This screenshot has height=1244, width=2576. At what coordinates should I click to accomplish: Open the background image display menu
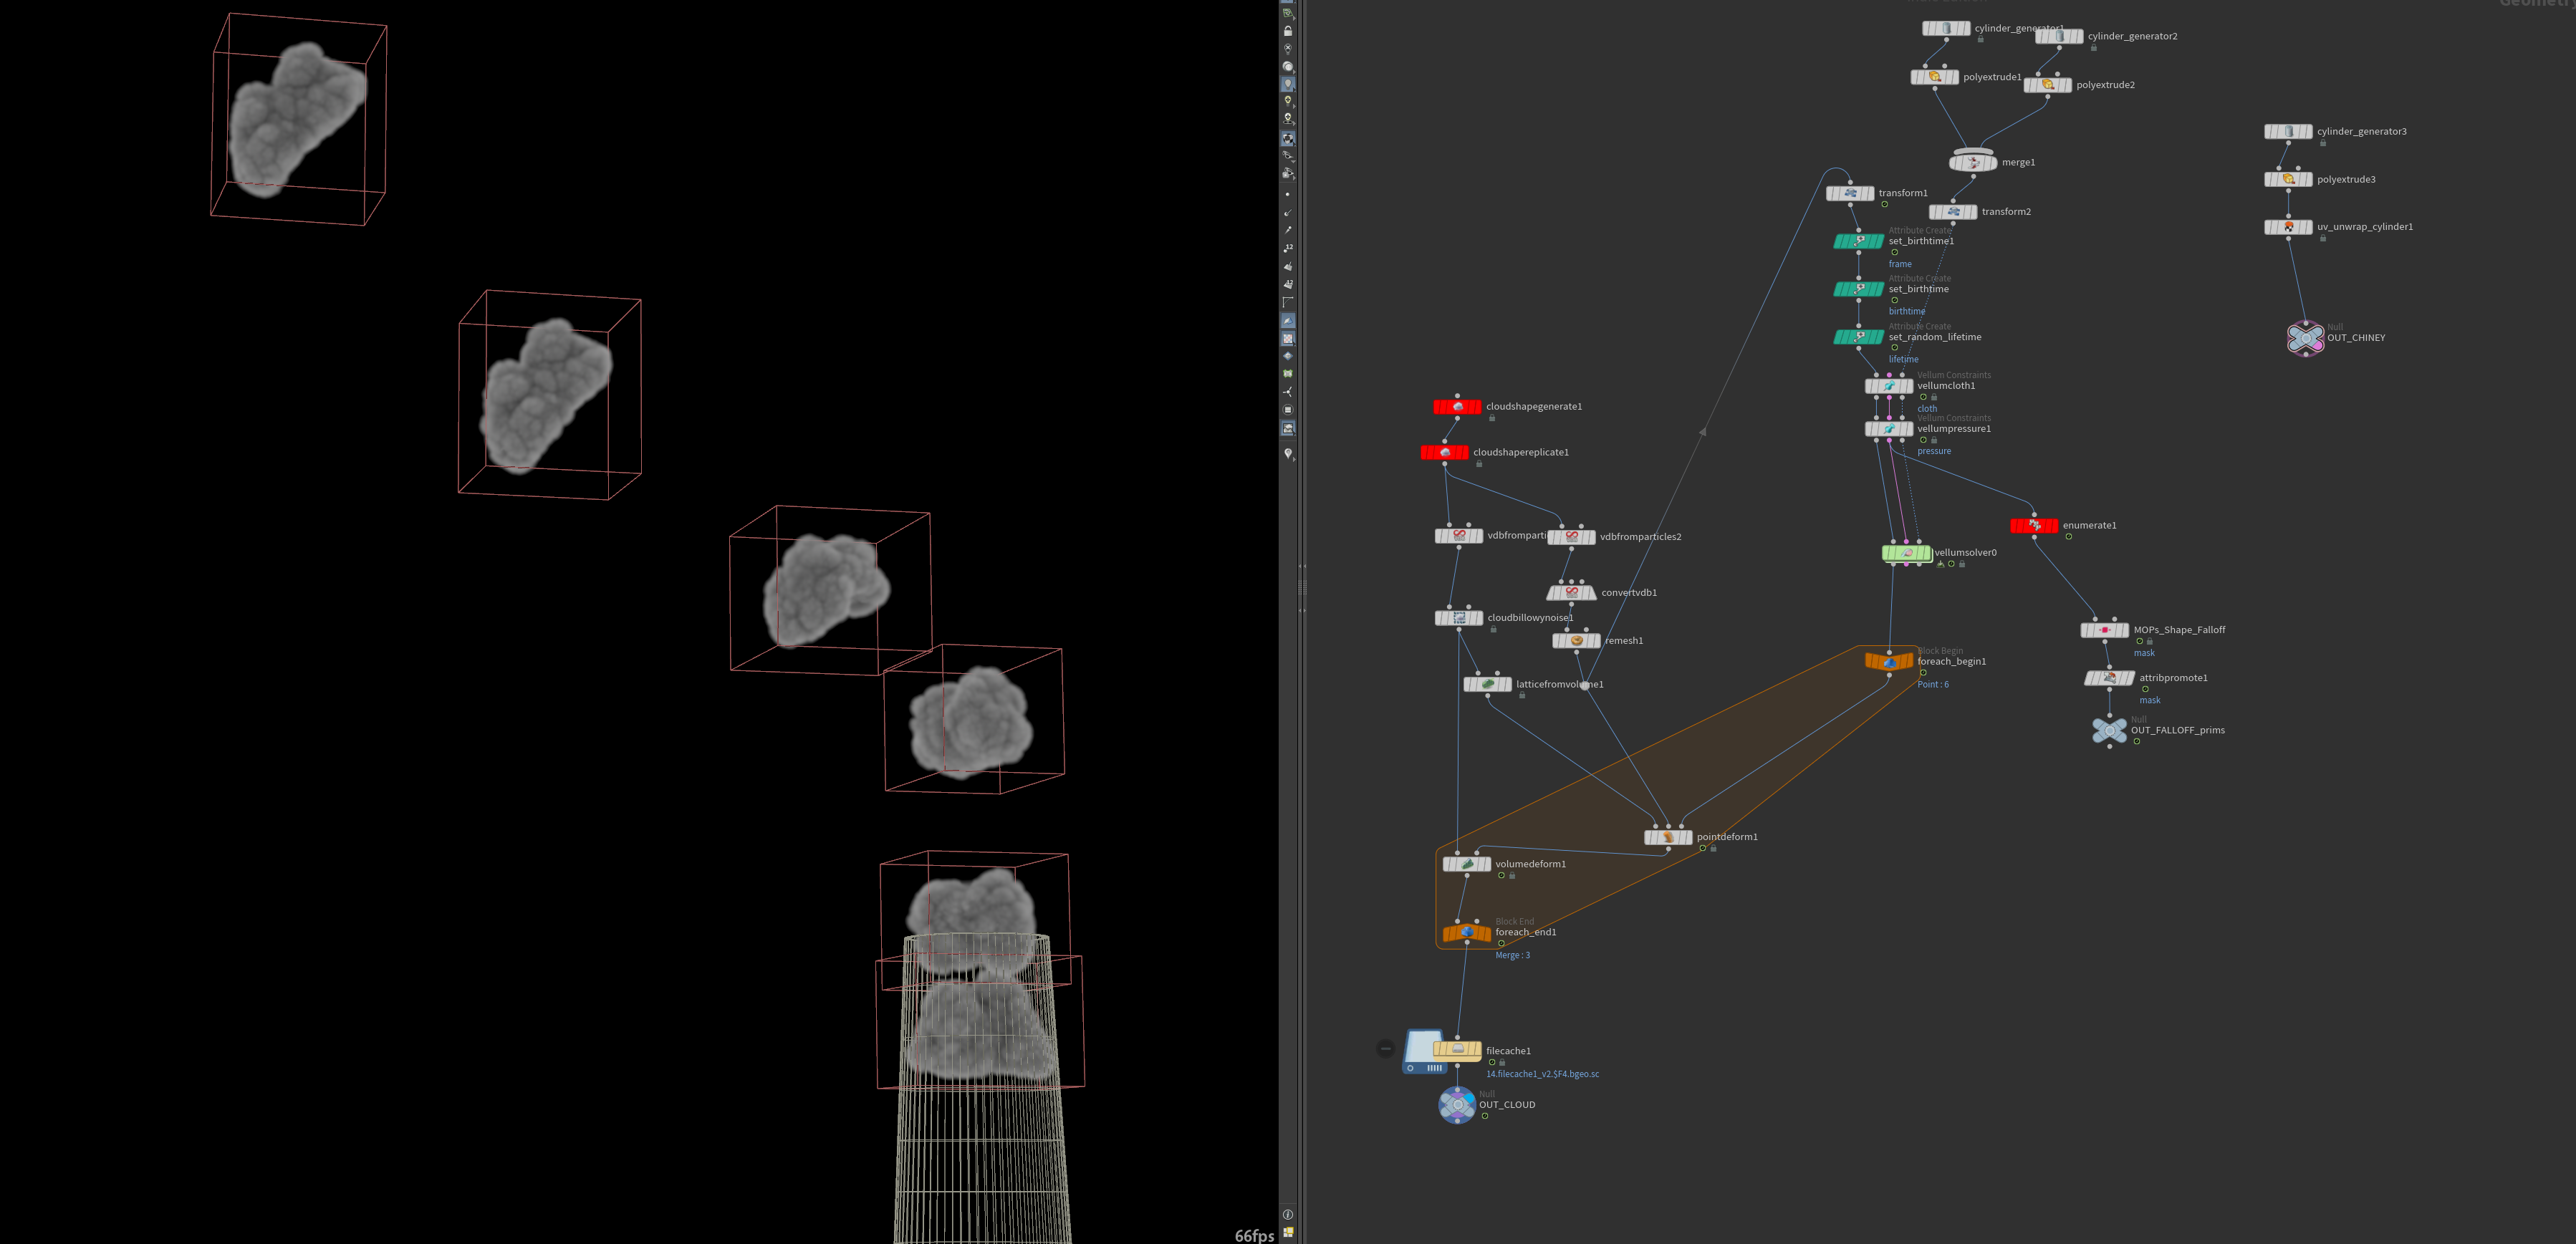(x=1288, y=428)
